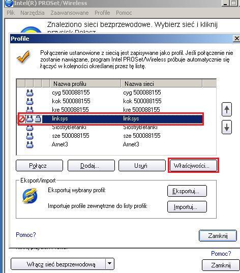Click the Połącz button
The width and height of the screenshot is (240, 273).
point(39,165)
